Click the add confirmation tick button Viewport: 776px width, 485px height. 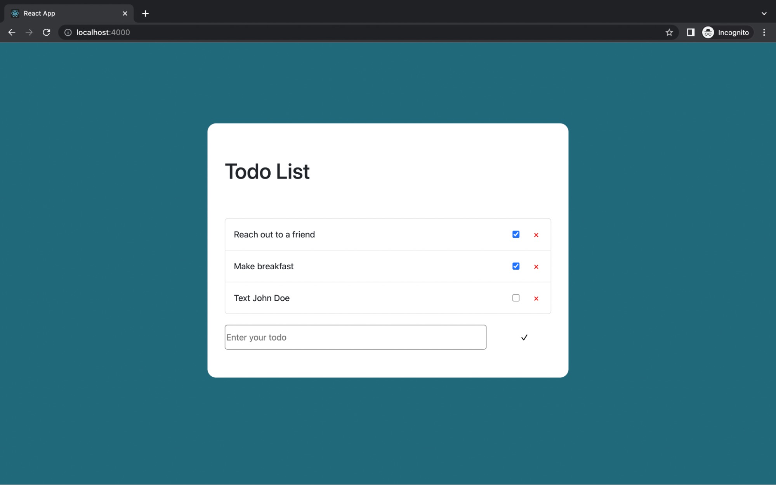pos(524,337)
